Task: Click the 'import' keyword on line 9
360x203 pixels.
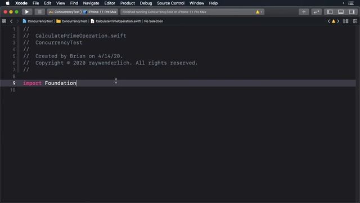Action: pyautogui.click(x=33, y=83)
